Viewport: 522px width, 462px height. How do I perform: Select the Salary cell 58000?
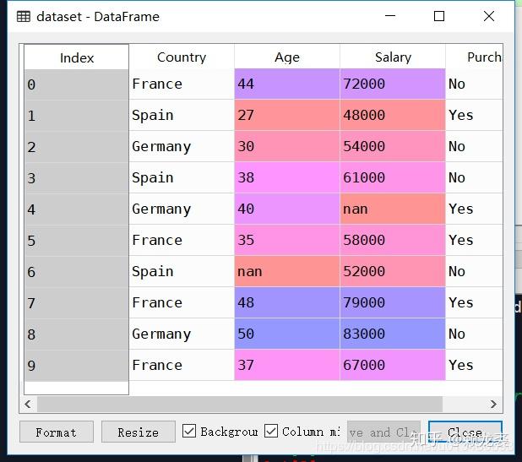[x=393, y=240]
